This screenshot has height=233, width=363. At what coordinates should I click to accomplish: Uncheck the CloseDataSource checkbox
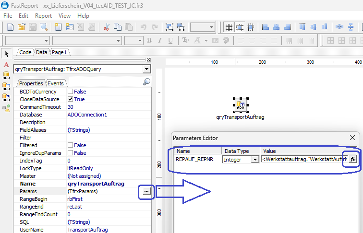click(70, 99)
